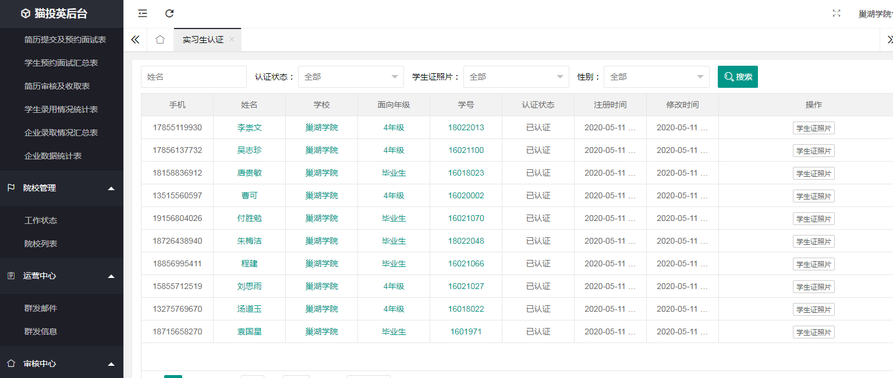The height and width of the screenshot is (378, 893).
Task: Click the house icon beside 审核中心
Action: click(x=11, y=363)
